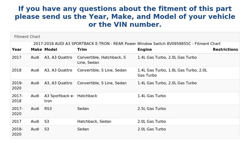243x143 pixels.
Task: Click the Engine column header
Action: click(145, 50)
